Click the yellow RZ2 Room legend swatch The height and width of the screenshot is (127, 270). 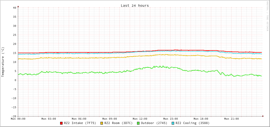click(102, 123)
